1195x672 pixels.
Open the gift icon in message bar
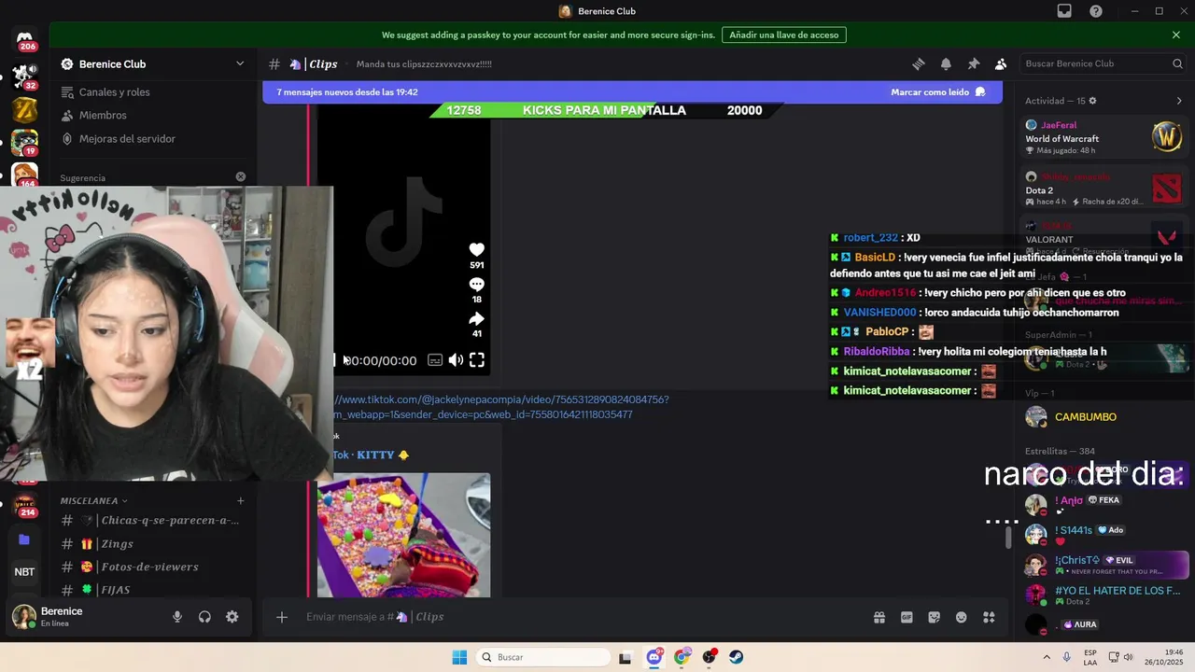879,617
